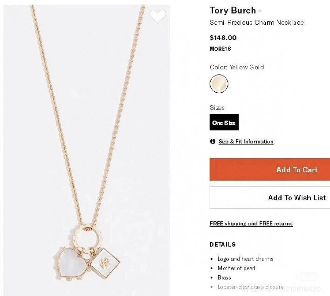Image resolution: width=330 pixels, height=296 pixels.
Task: Open the Tory Burch brand page link
Action: (x=233, y=10)
